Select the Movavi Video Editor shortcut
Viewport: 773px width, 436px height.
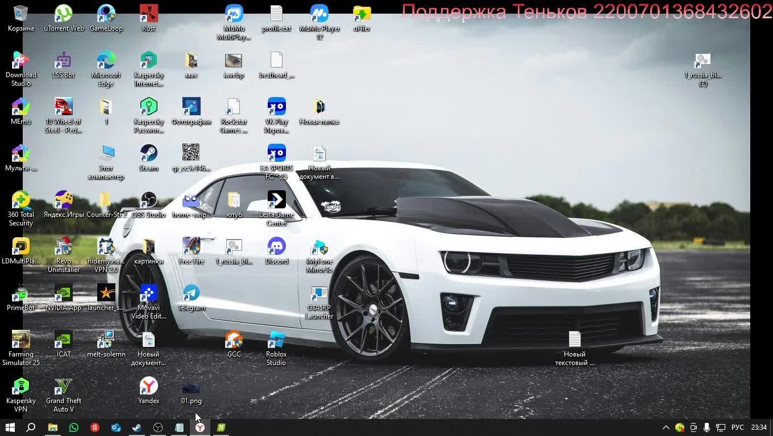[x=148, y=302]
